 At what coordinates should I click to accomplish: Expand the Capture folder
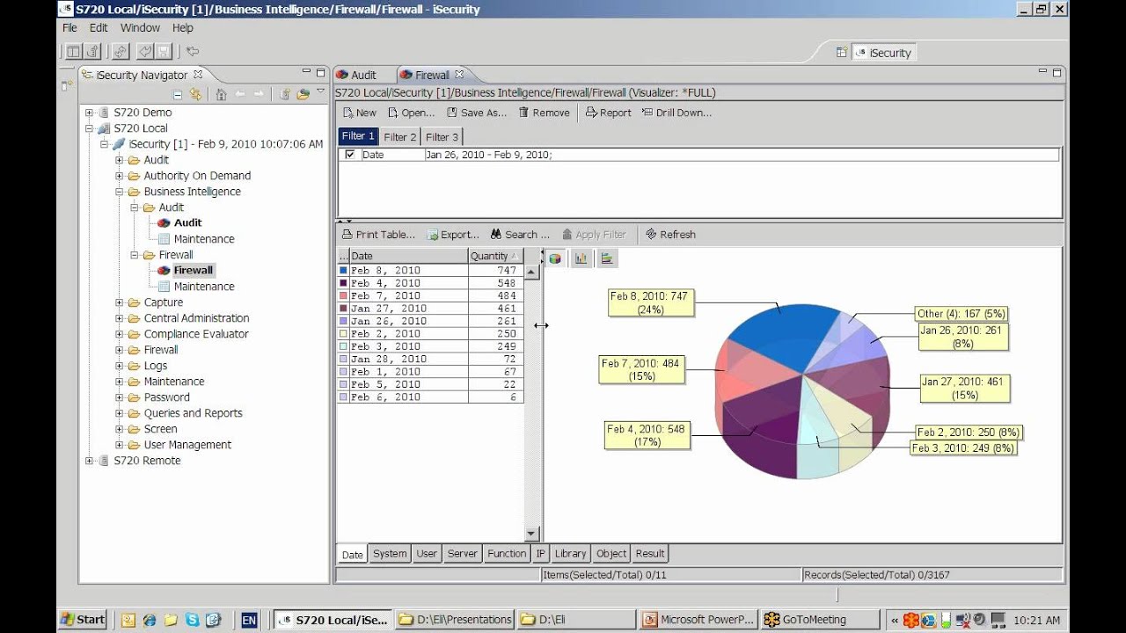120,302
